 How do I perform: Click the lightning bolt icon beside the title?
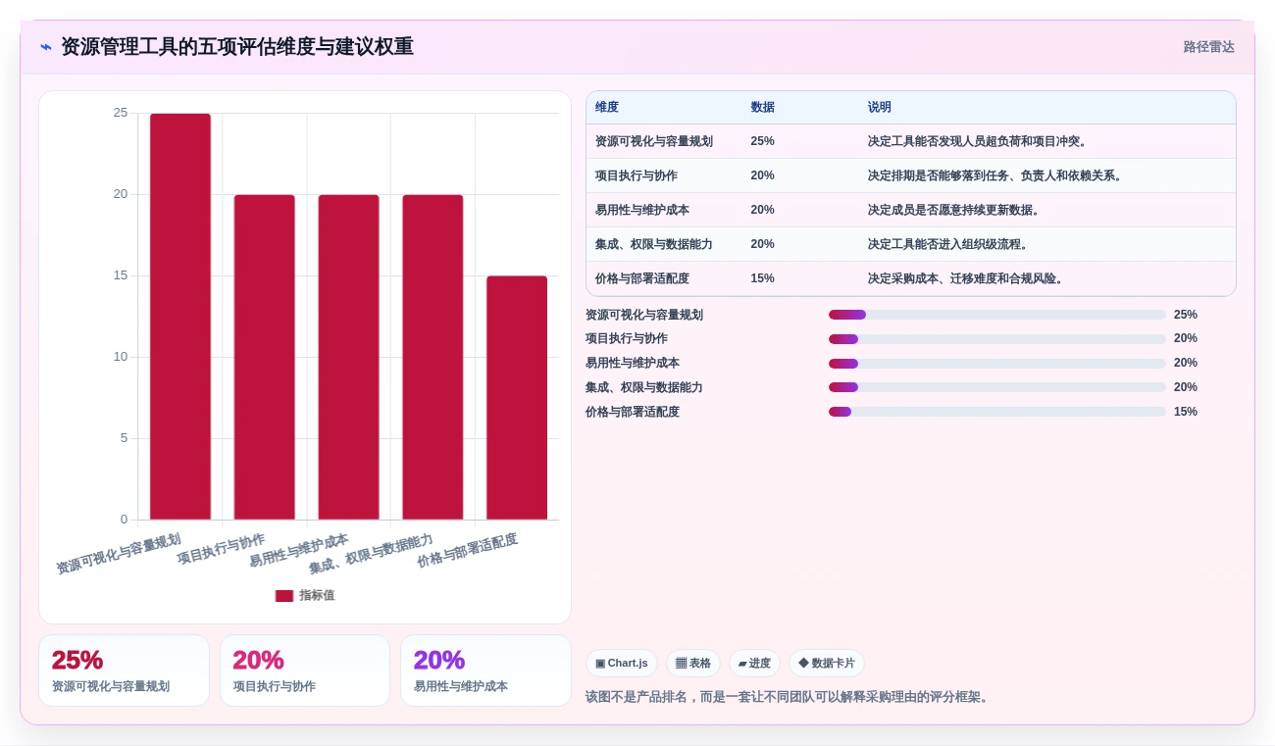(x=46, y=47)
